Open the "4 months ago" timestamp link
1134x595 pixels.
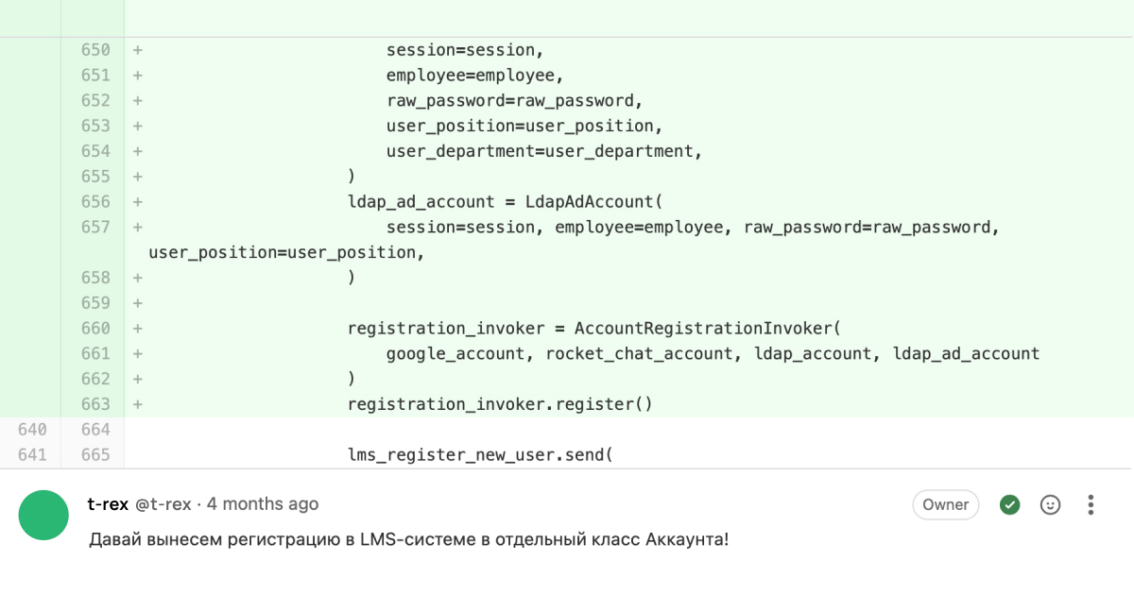[263, 504]
